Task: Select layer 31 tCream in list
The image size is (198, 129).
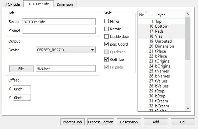Action: [162, 101]
